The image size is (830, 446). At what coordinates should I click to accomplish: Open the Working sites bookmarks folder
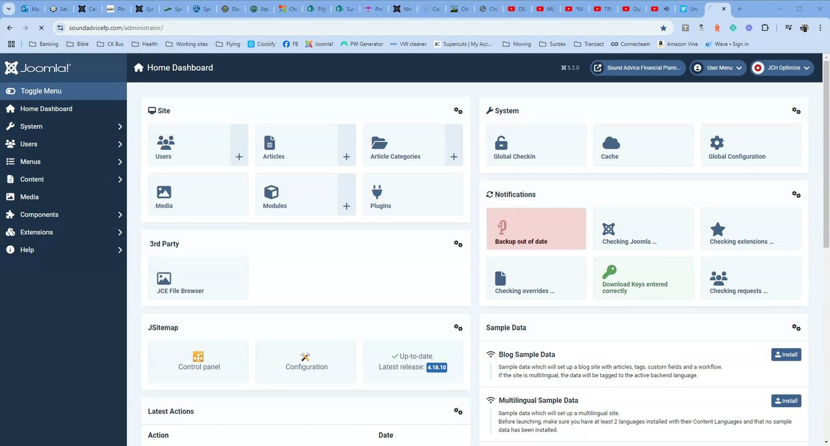(x=186, y=44)
